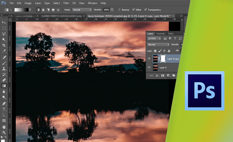Viewport: 233px width, 142px height.
Task: Open the layer filter Kind dropdown
Action: coord(154,39)
